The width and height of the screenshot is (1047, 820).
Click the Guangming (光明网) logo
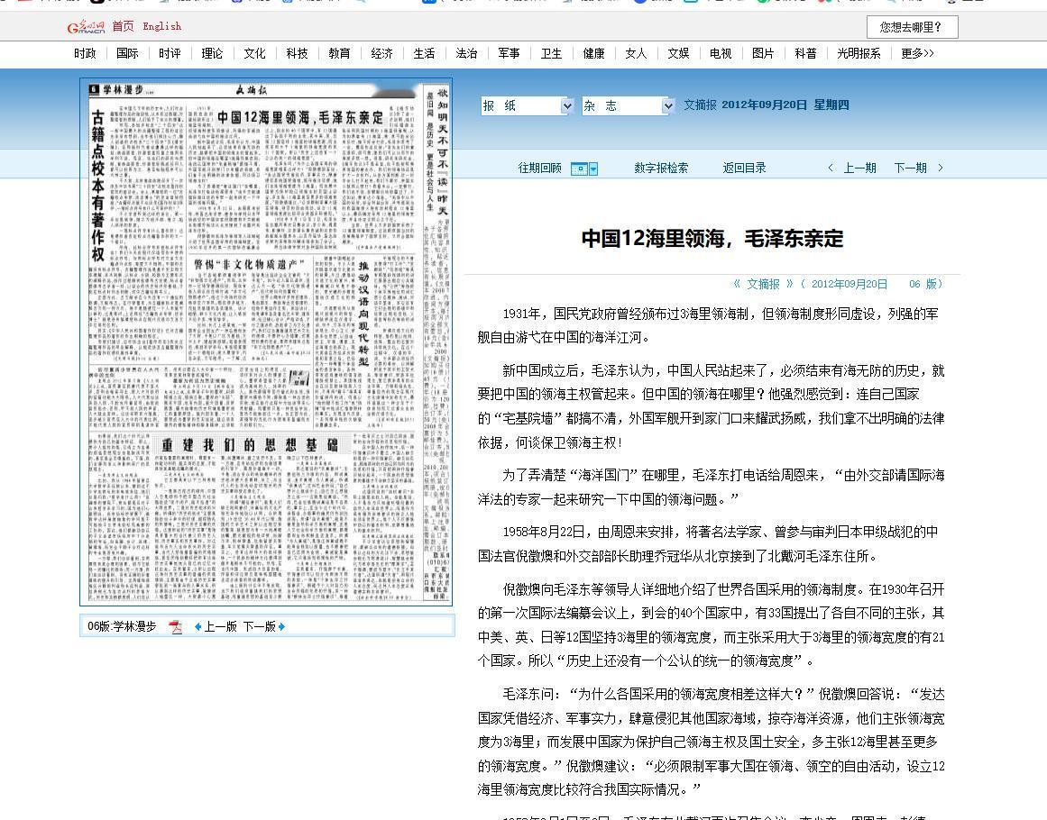[87, 27]
